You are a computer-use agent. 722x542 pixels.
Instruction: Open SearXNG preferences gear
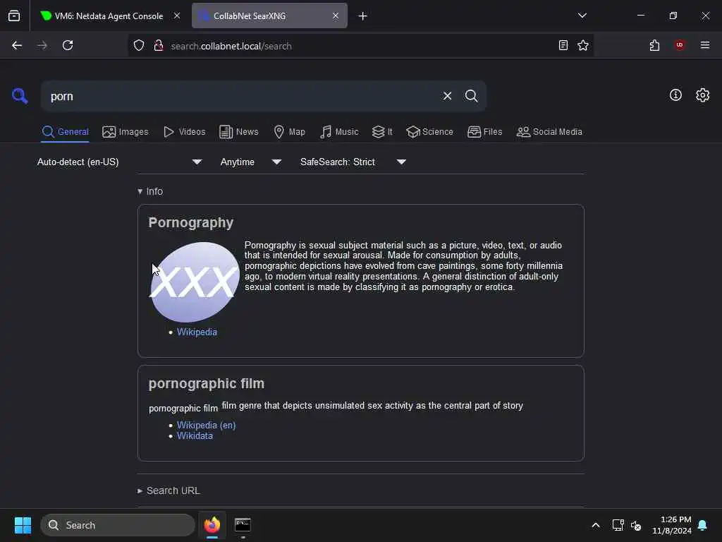702,95
